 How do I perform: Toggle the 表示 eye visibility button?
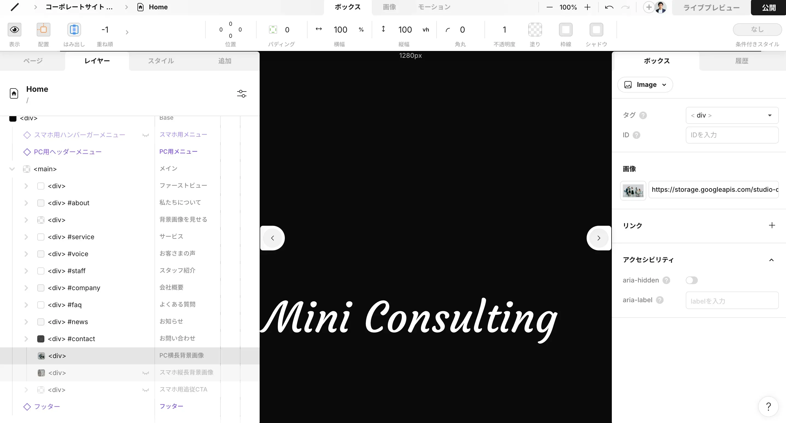(x=14, y=30)
